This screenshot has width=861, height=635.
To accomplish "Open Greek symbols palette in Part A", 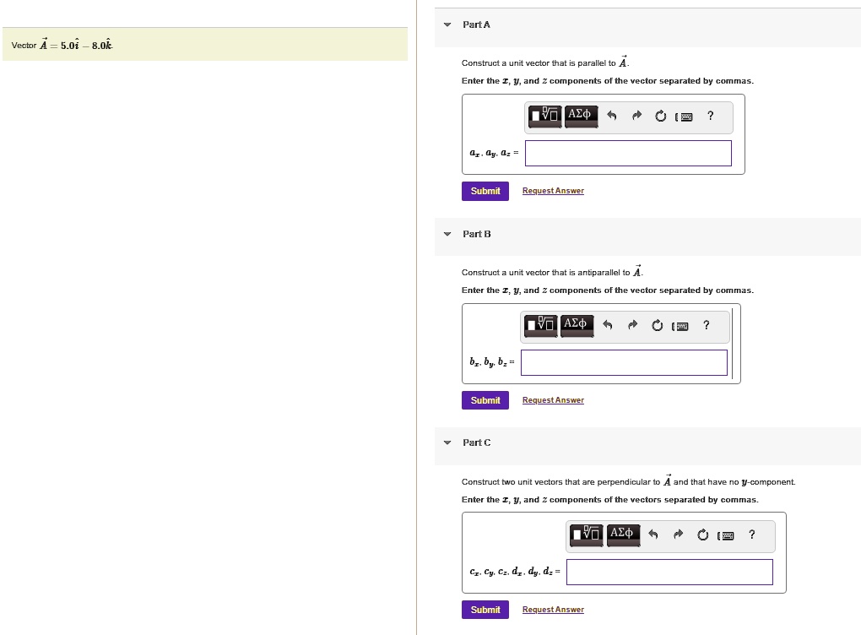I will coord(581,116).
